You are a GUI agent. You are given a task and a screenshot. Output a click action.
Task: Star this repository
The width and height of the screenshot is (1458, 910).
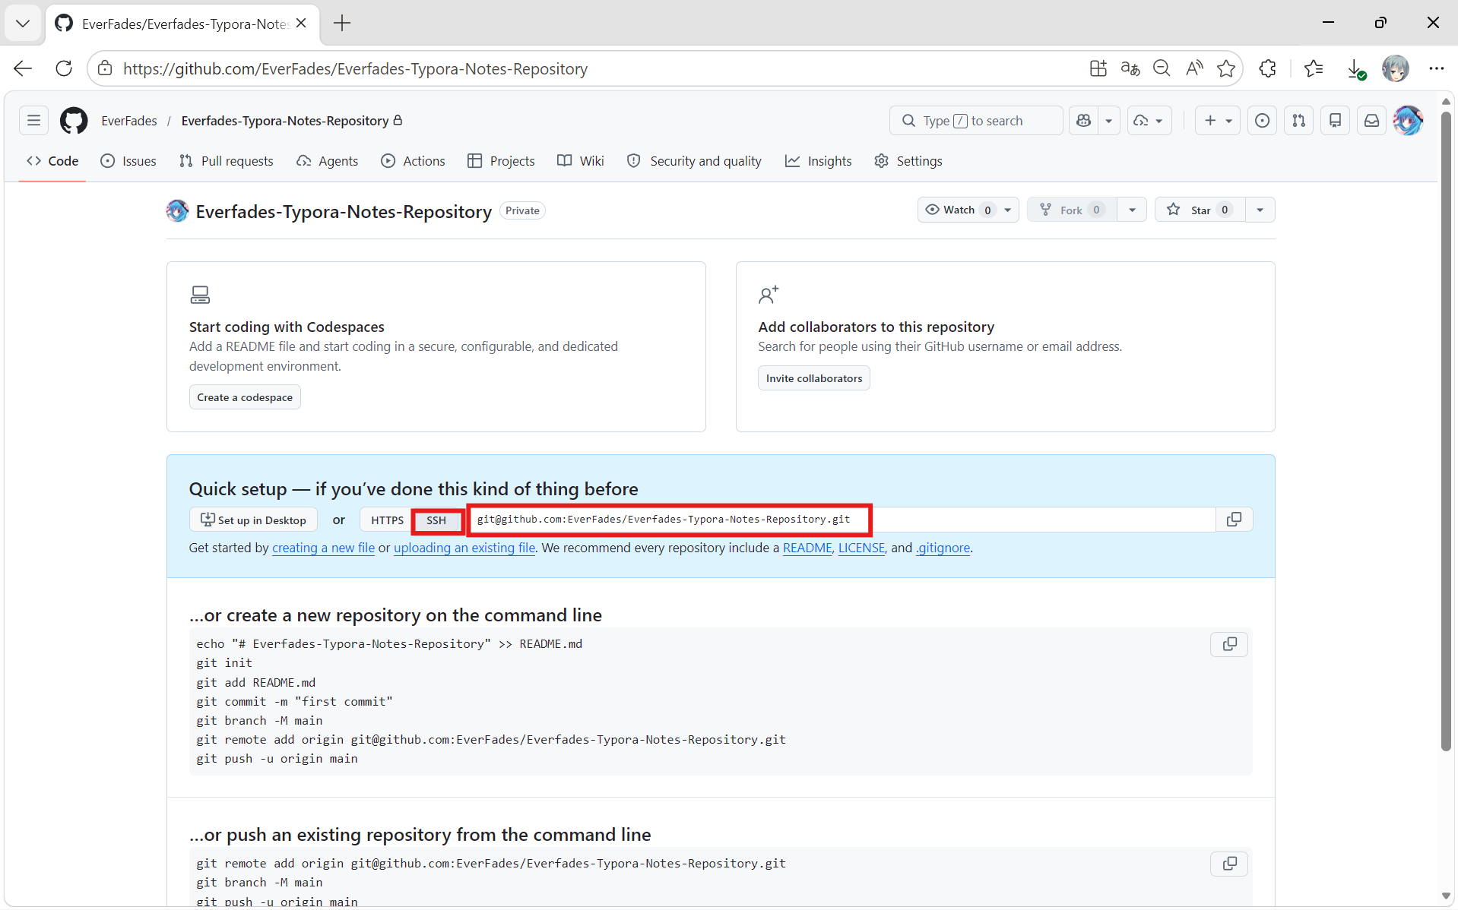point(1200,210)
